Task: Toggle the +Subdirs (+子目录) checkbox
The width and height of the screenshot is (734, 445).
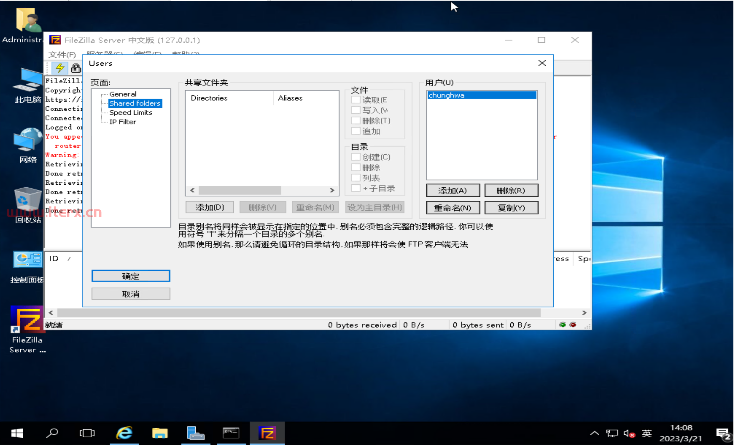Action: pyautogui.click(x=356, y=188)
